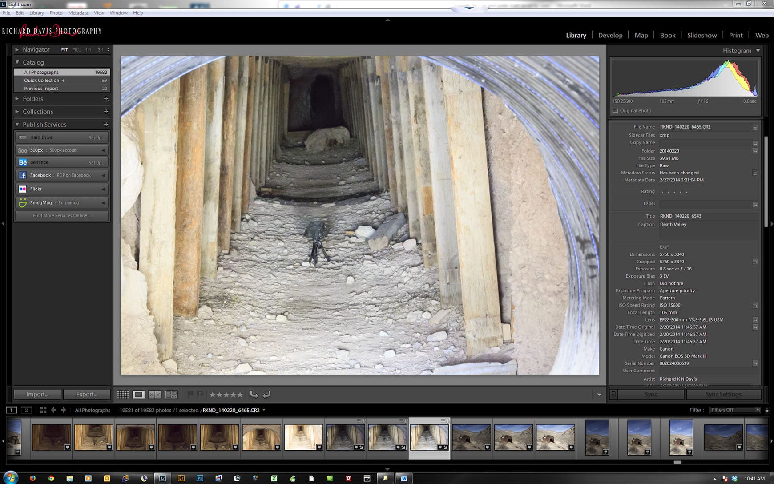Viewport: 774px width, 484px height.
Task: Click the Import button
Action: (37, 394)
